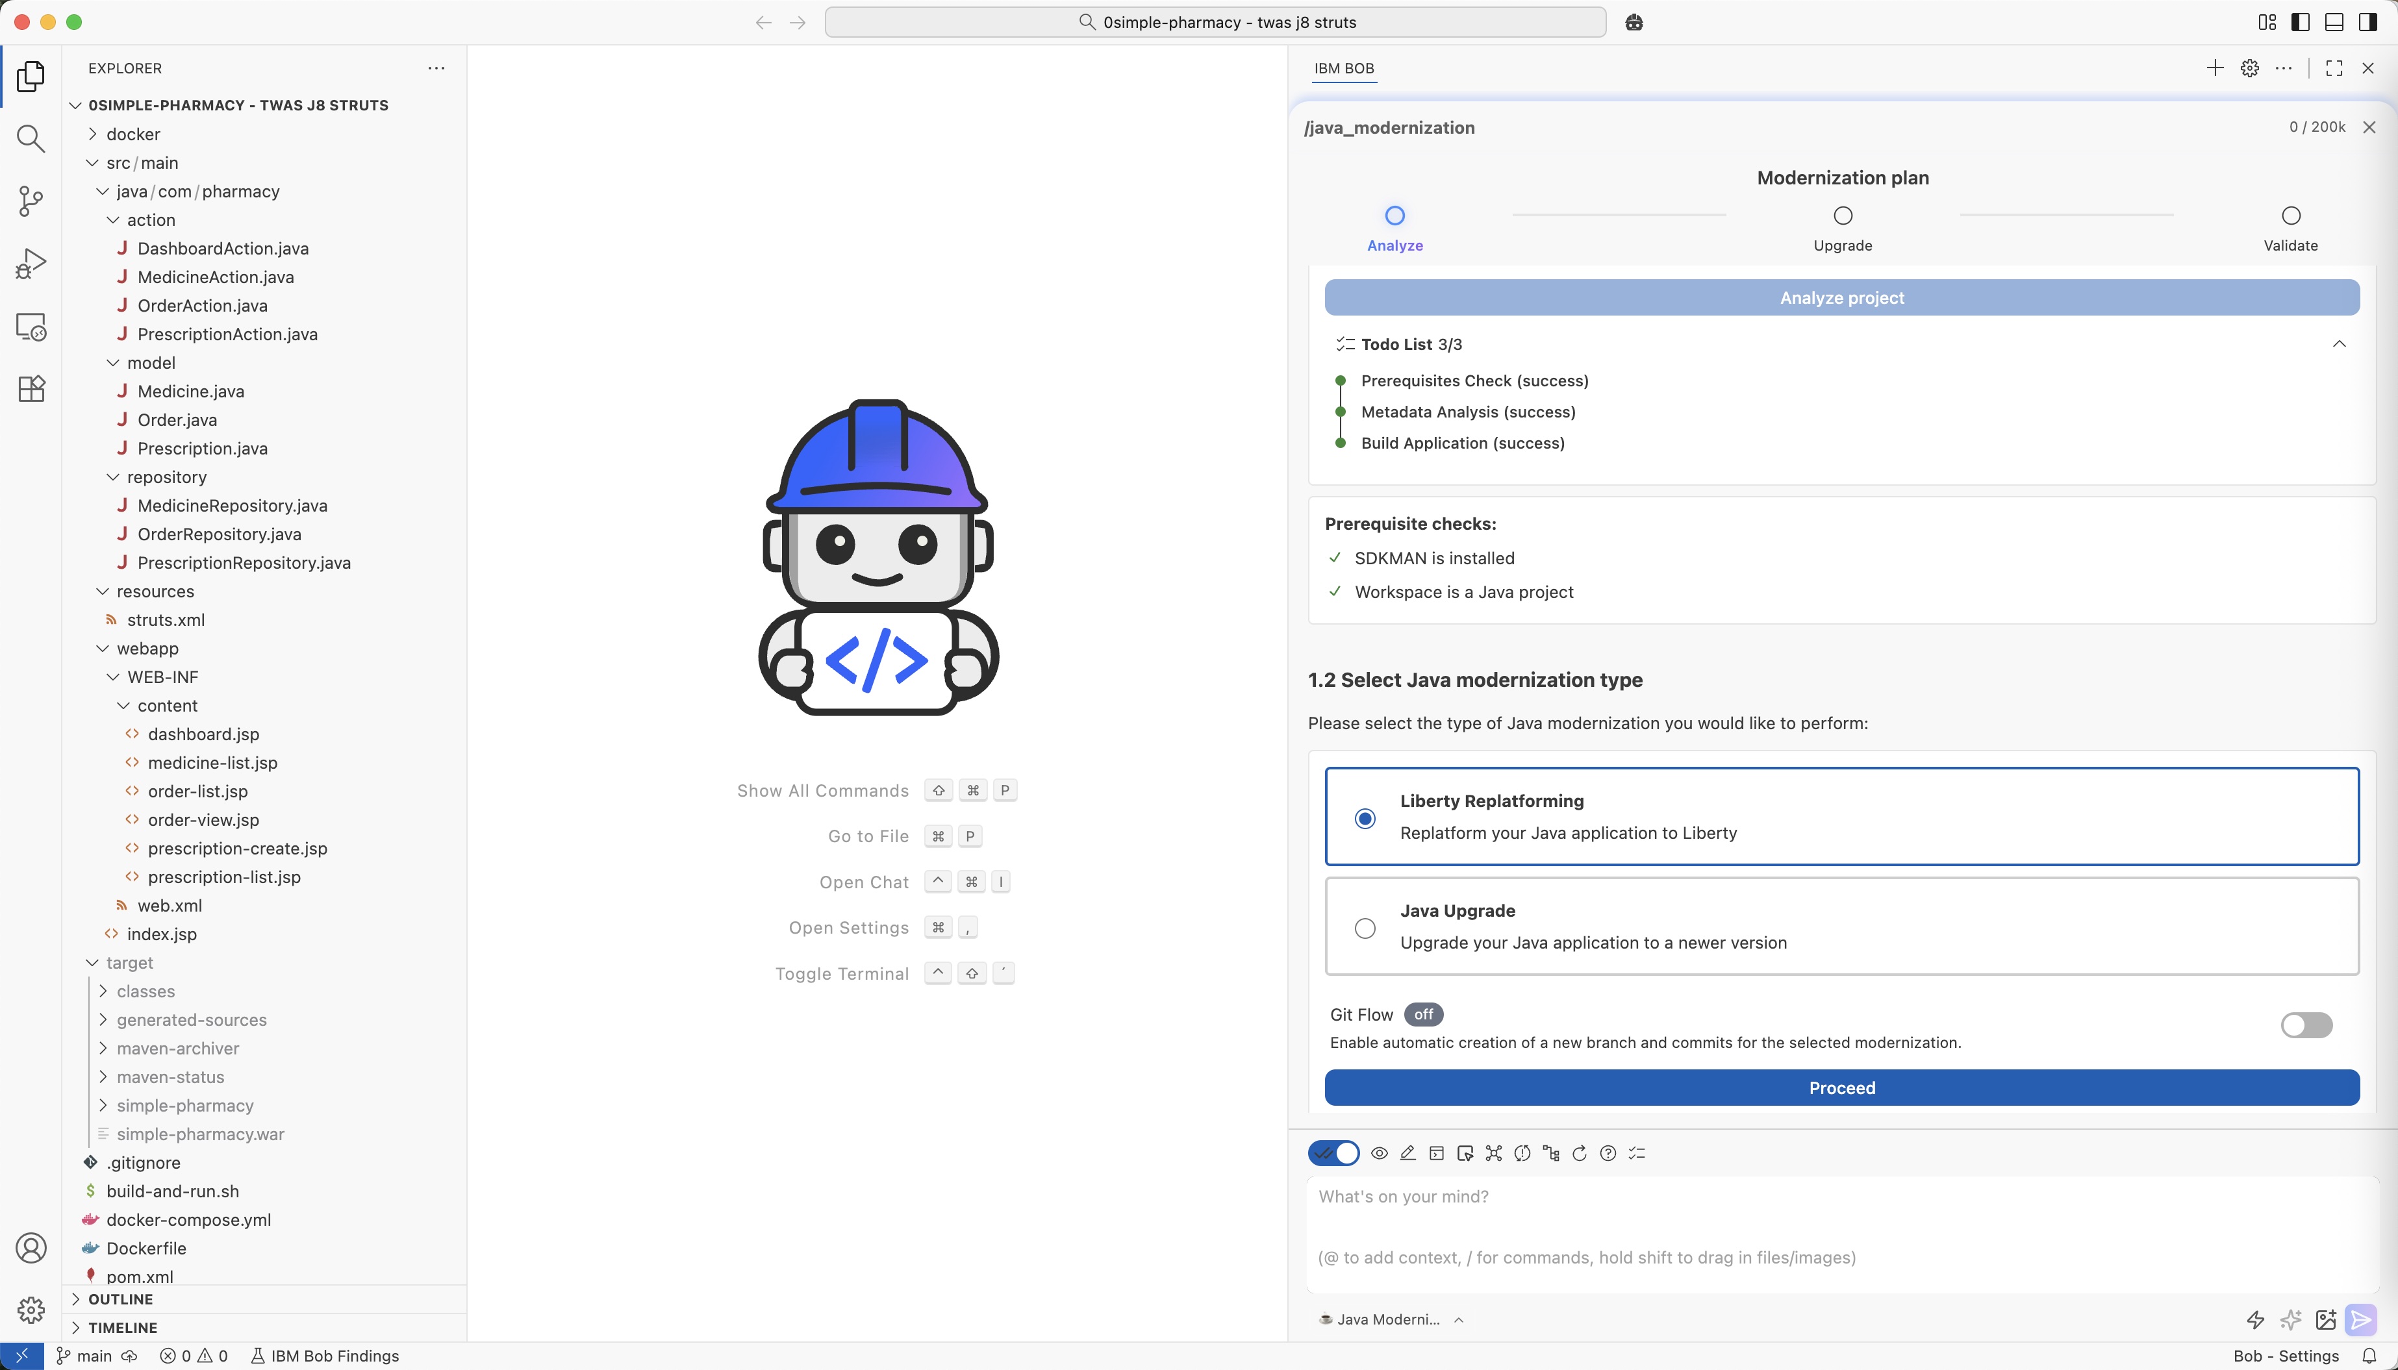Open IBM Bob Findings in status bar
The width and height of the screenshot is (2398, 1370).
click(x=325, y=1356)
